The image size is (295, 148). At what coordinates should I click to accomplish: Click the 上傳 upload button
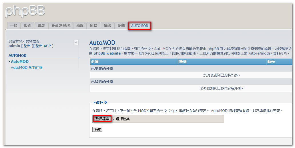(97, 130)
